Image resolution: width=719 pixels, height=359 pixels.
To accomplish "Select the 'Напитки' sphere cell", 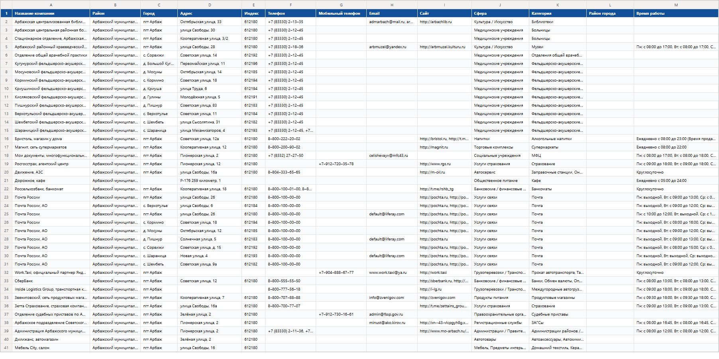I will tap(500, 139).
